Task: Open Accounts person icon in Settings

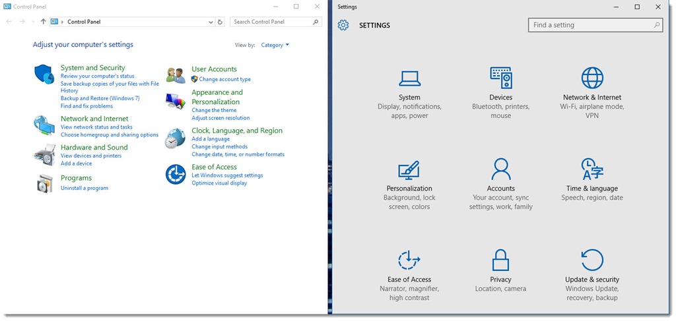Action: (501, 169)
